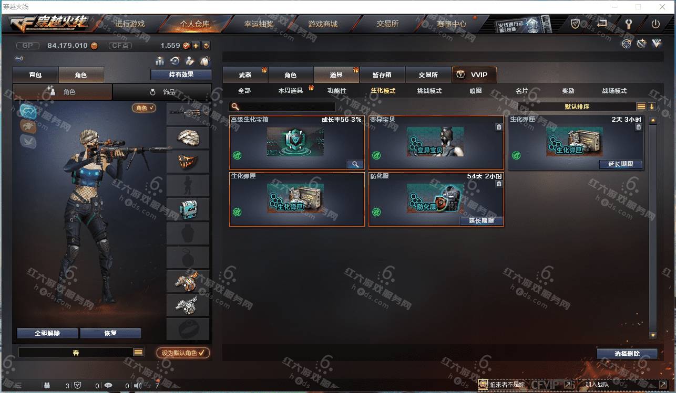Toggle the 角色 checkmark pill
Viewport: 676px width, 393px height.
coord(144,108)
